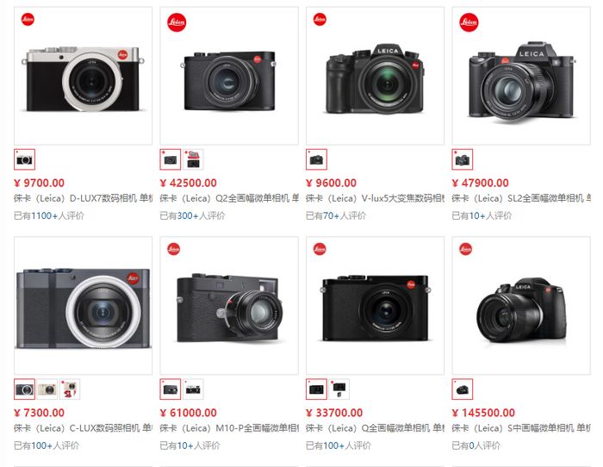Click the Leica S small variant thumbnail
Image resolution: width=603 pixels, height=467 pixels.
coord(463,389)
